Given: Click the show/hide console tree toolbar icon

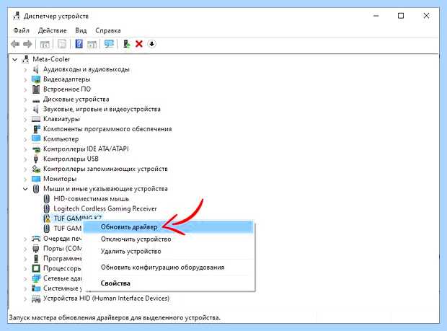Looking at the screenshot, I should (45, 44).
